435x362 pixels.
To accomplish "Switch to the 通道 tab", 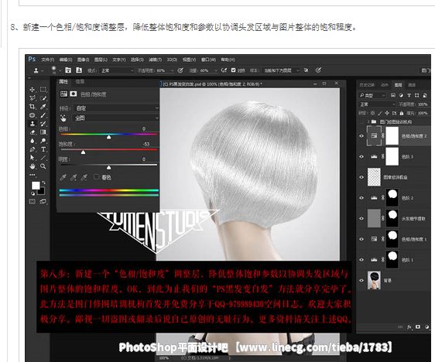I will pos(412,85).
